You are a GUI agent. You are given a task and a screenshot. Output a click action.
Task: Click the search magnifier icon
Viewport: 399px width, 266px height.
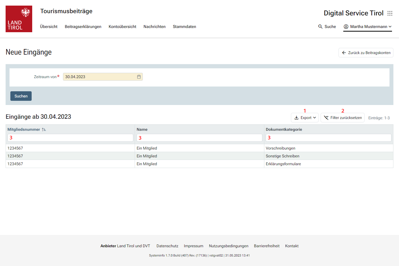click(x=320, y=27)
